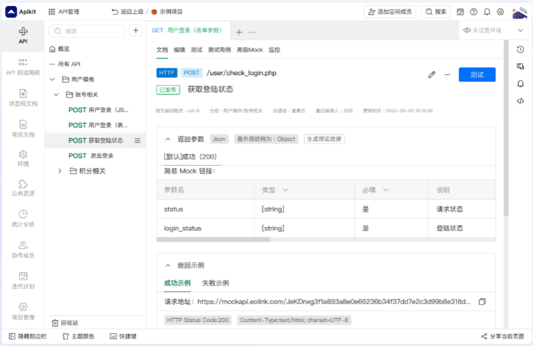This screenshot has width=534, height=347.
Task: Click 返回上级 link
Action: [x=128, y=12]
